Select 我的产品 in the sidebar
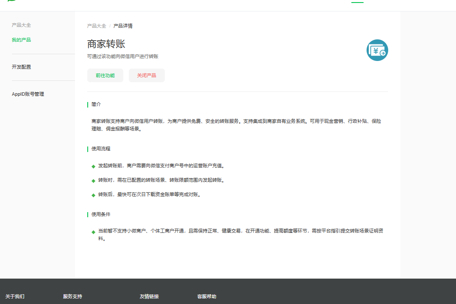456x304 pixels. [21, 40]
